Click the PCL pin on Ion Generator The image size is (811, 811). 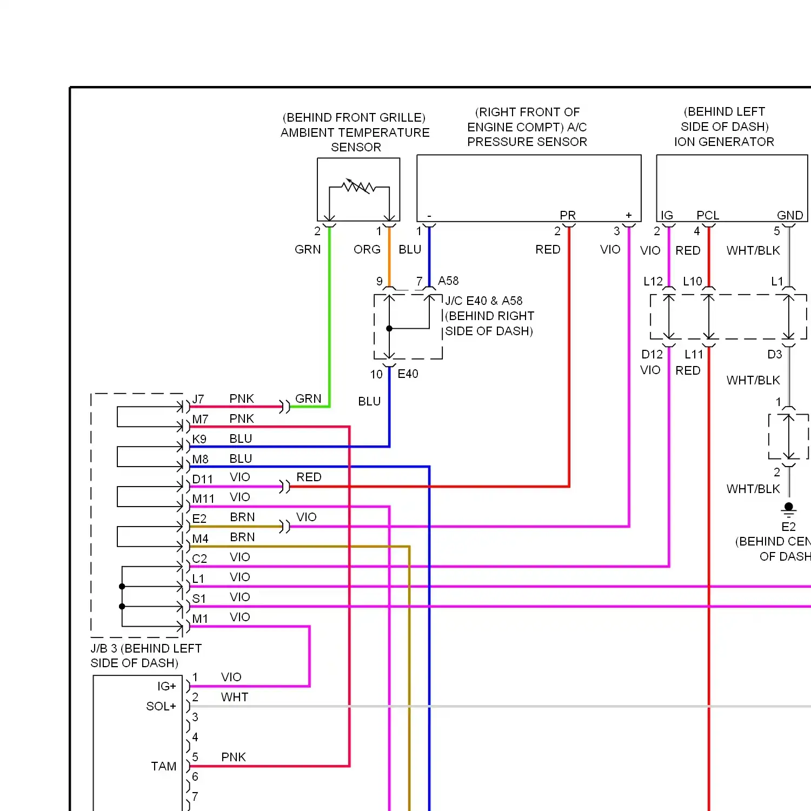(x=708, y=215)
